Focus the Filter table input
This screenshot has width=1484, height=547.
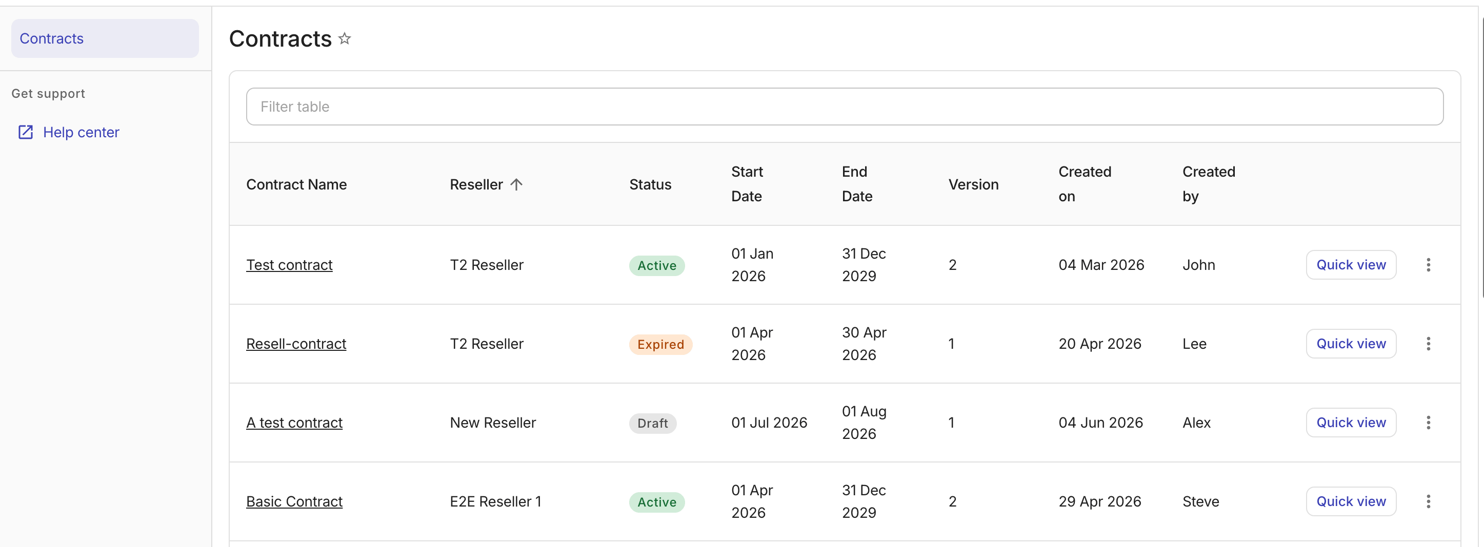[845, 107]
